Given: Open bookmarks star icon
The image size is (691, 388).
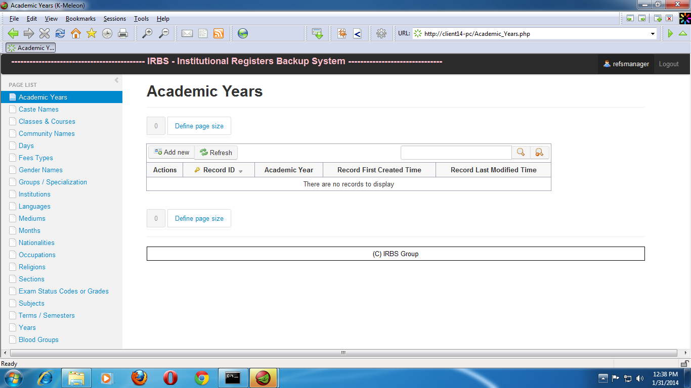Looking at the screenshot, I should 92,34.
